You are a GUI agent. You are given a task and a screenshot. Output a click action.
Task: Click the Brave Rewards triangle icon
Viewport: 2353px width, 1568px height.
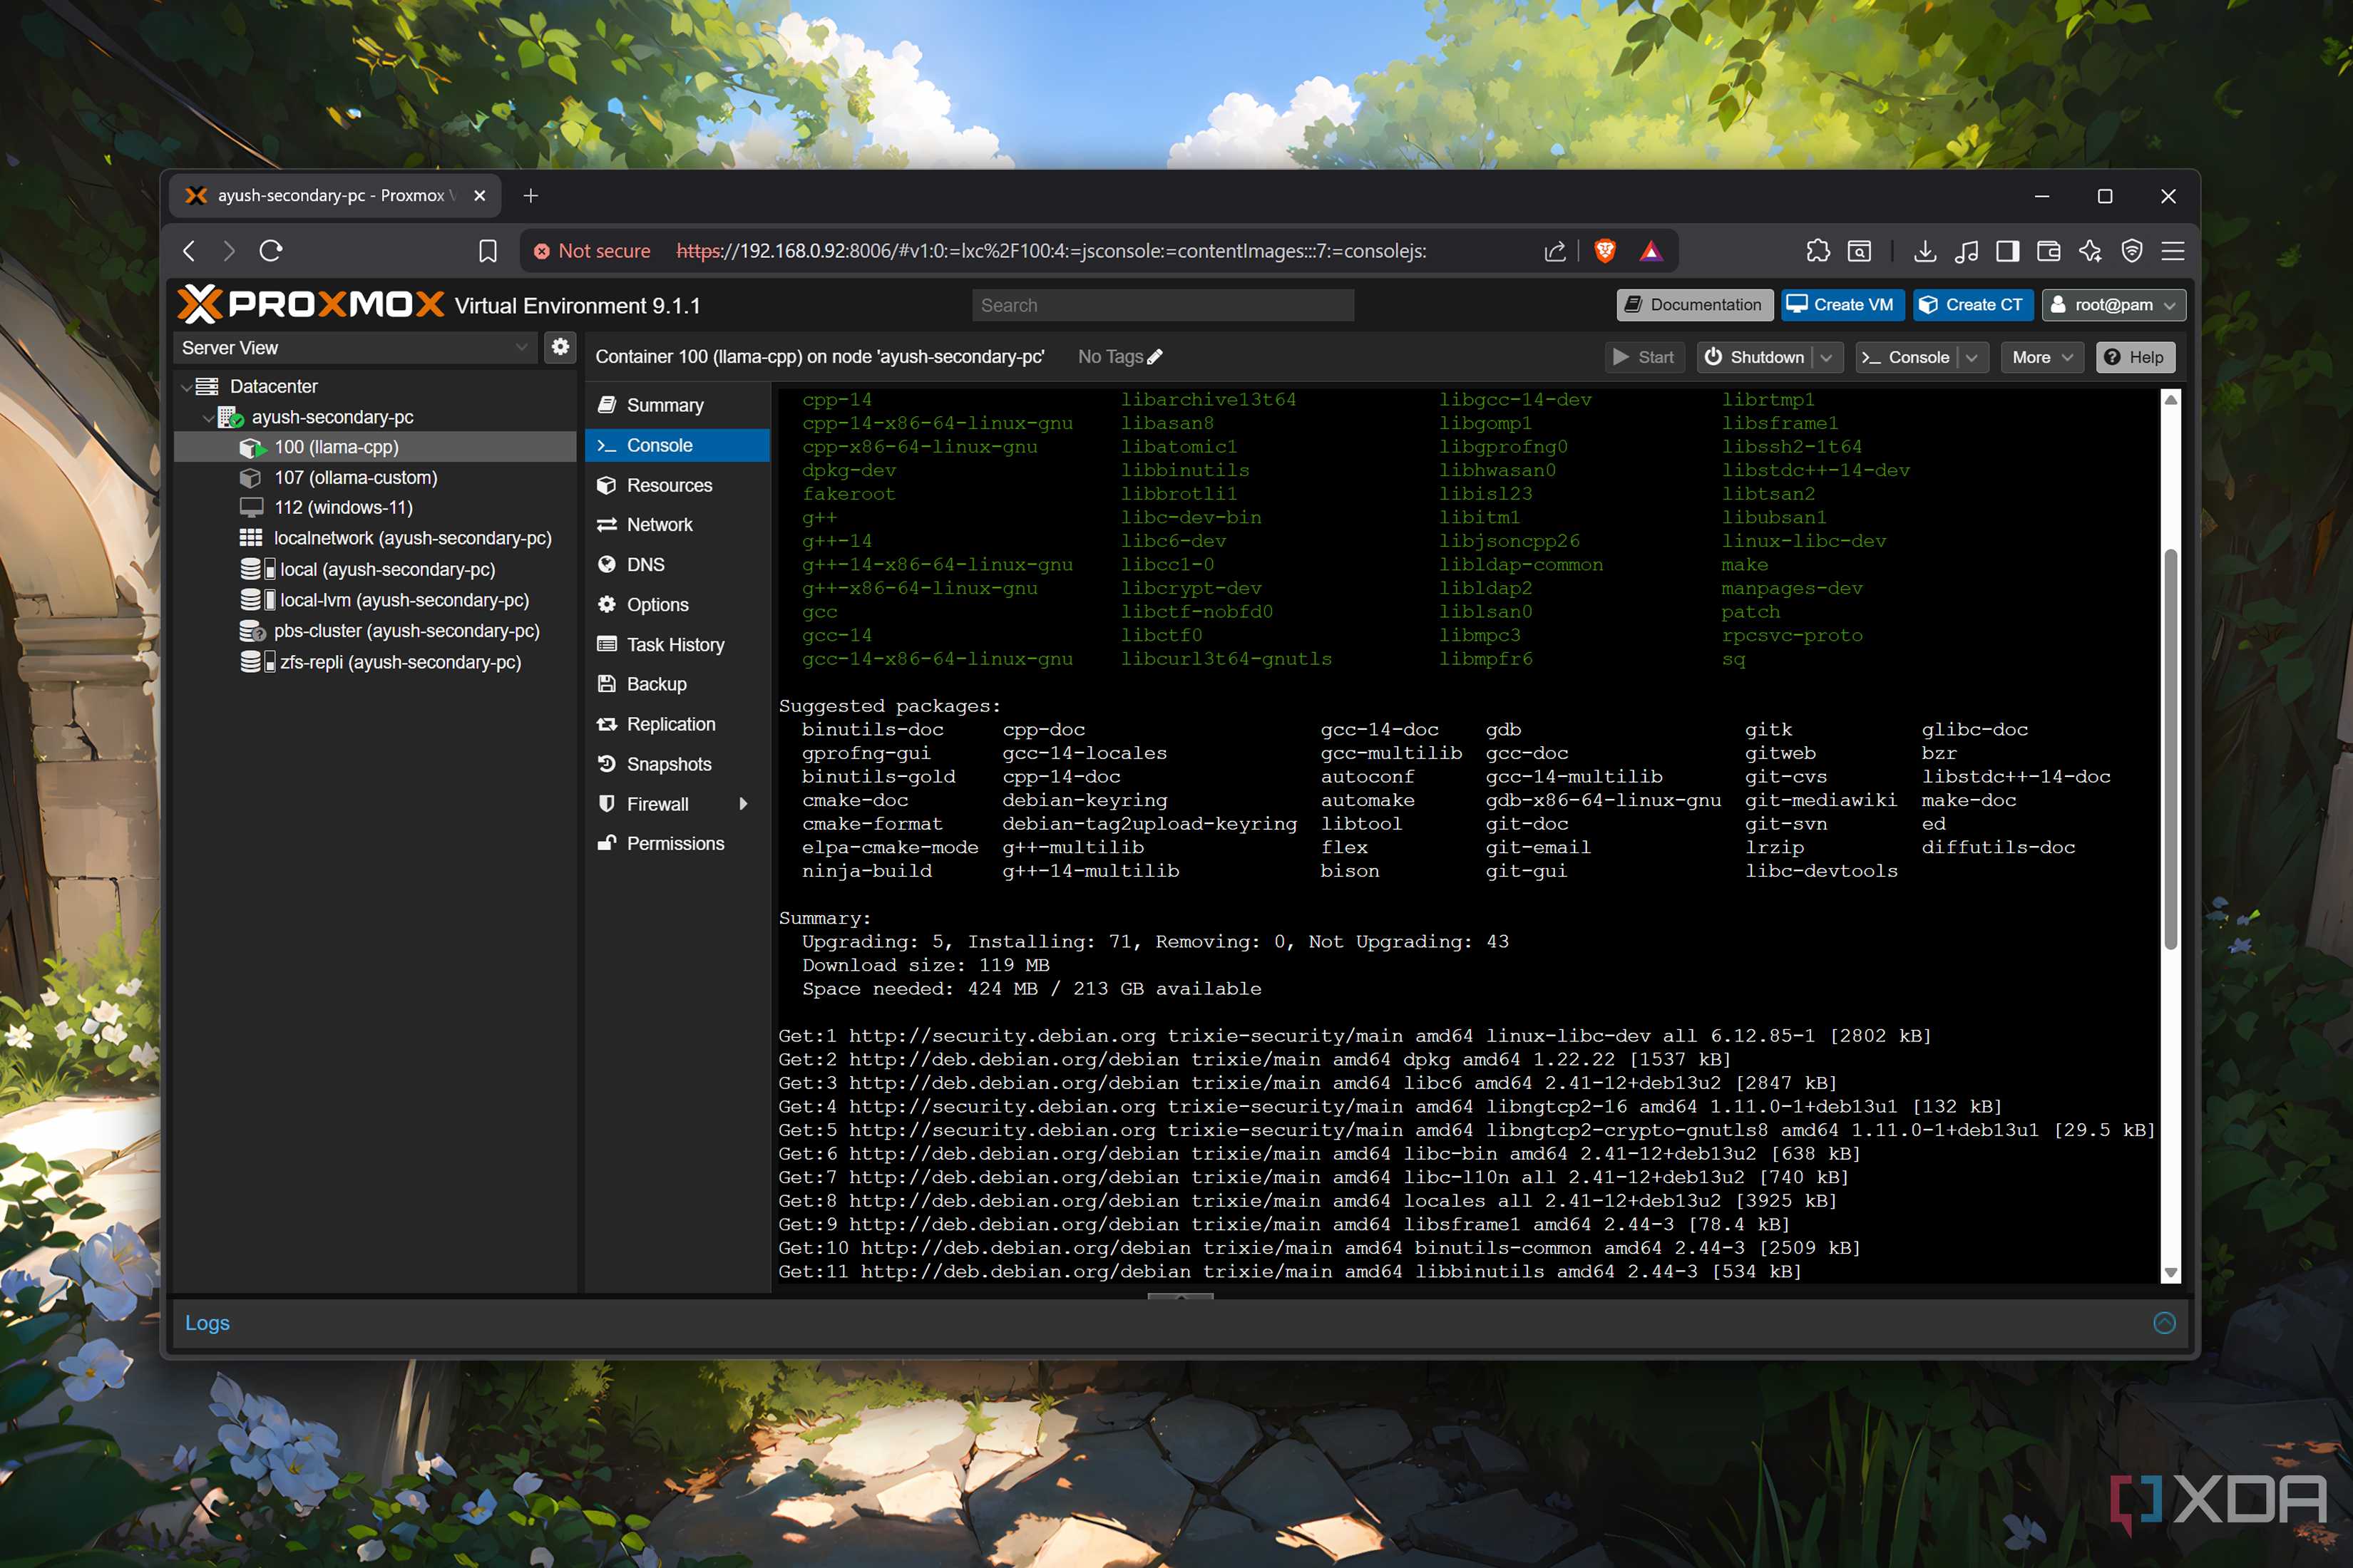point(1651,251)
